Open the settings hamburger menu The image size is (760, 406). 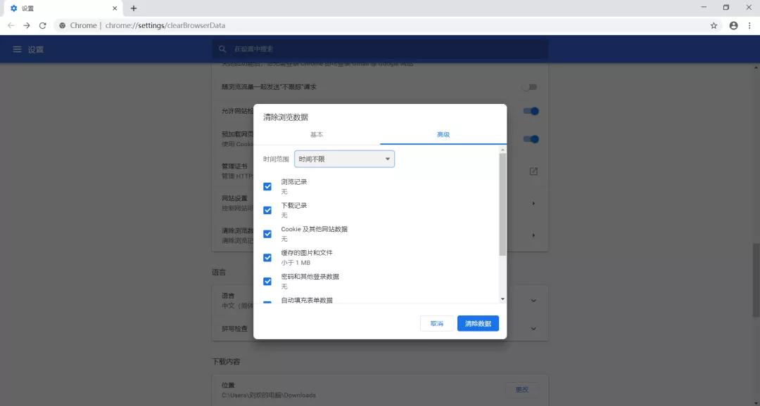tap(17, 49)
